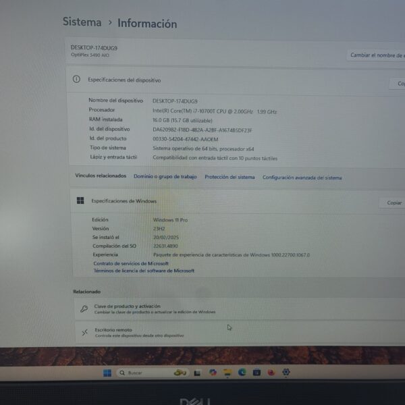Select the 20/02/2025 install date
The image size is (405, 405).
click(166, 237)
